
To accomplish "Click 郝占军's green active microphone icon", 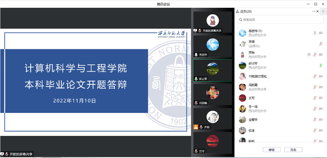I will tap(321, 65).
